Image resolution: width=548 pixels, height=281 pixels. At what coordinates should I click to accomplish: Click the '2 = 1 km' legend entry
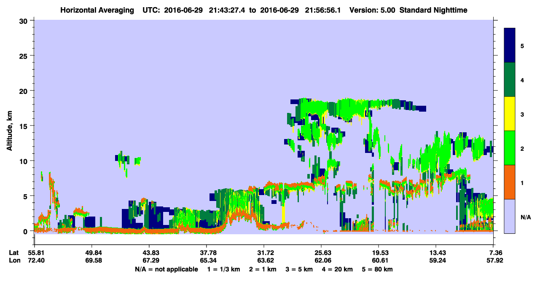263,269
